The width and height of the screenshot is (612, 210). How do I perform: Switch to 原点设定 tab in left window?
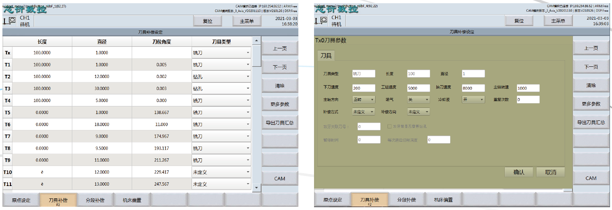pos(21,200)
